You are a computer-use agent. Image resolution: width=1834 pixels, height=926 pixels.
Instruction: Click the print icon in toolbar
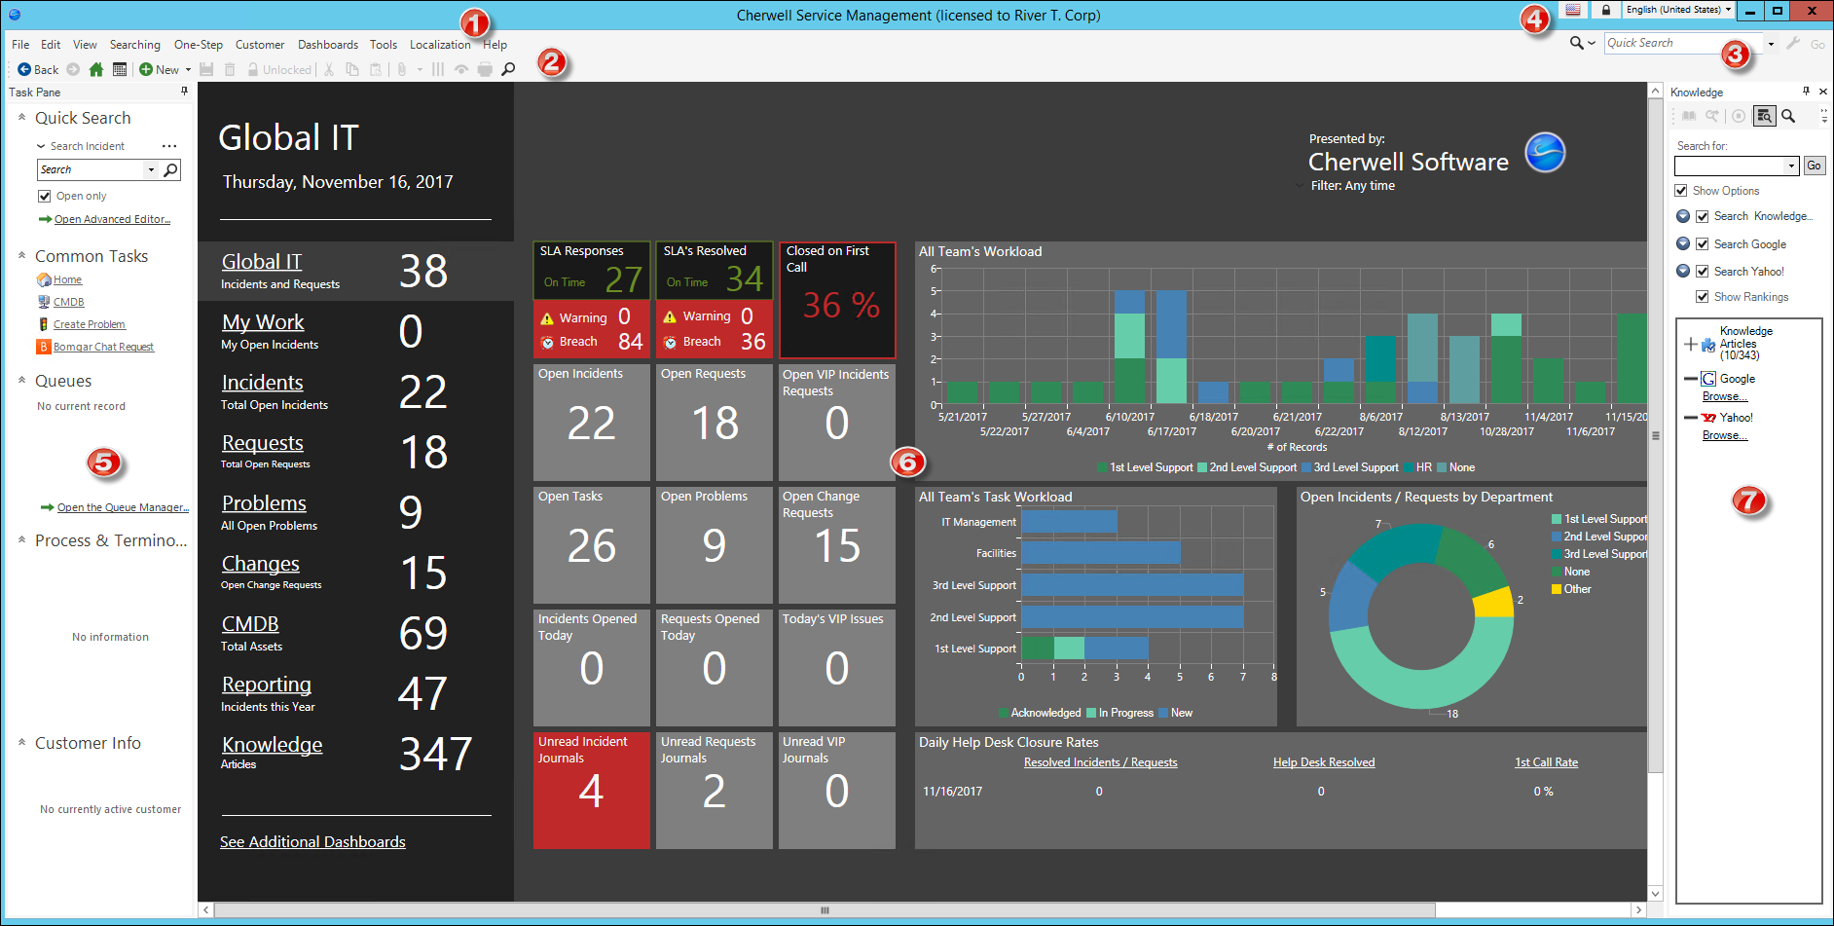click(485, 70)
